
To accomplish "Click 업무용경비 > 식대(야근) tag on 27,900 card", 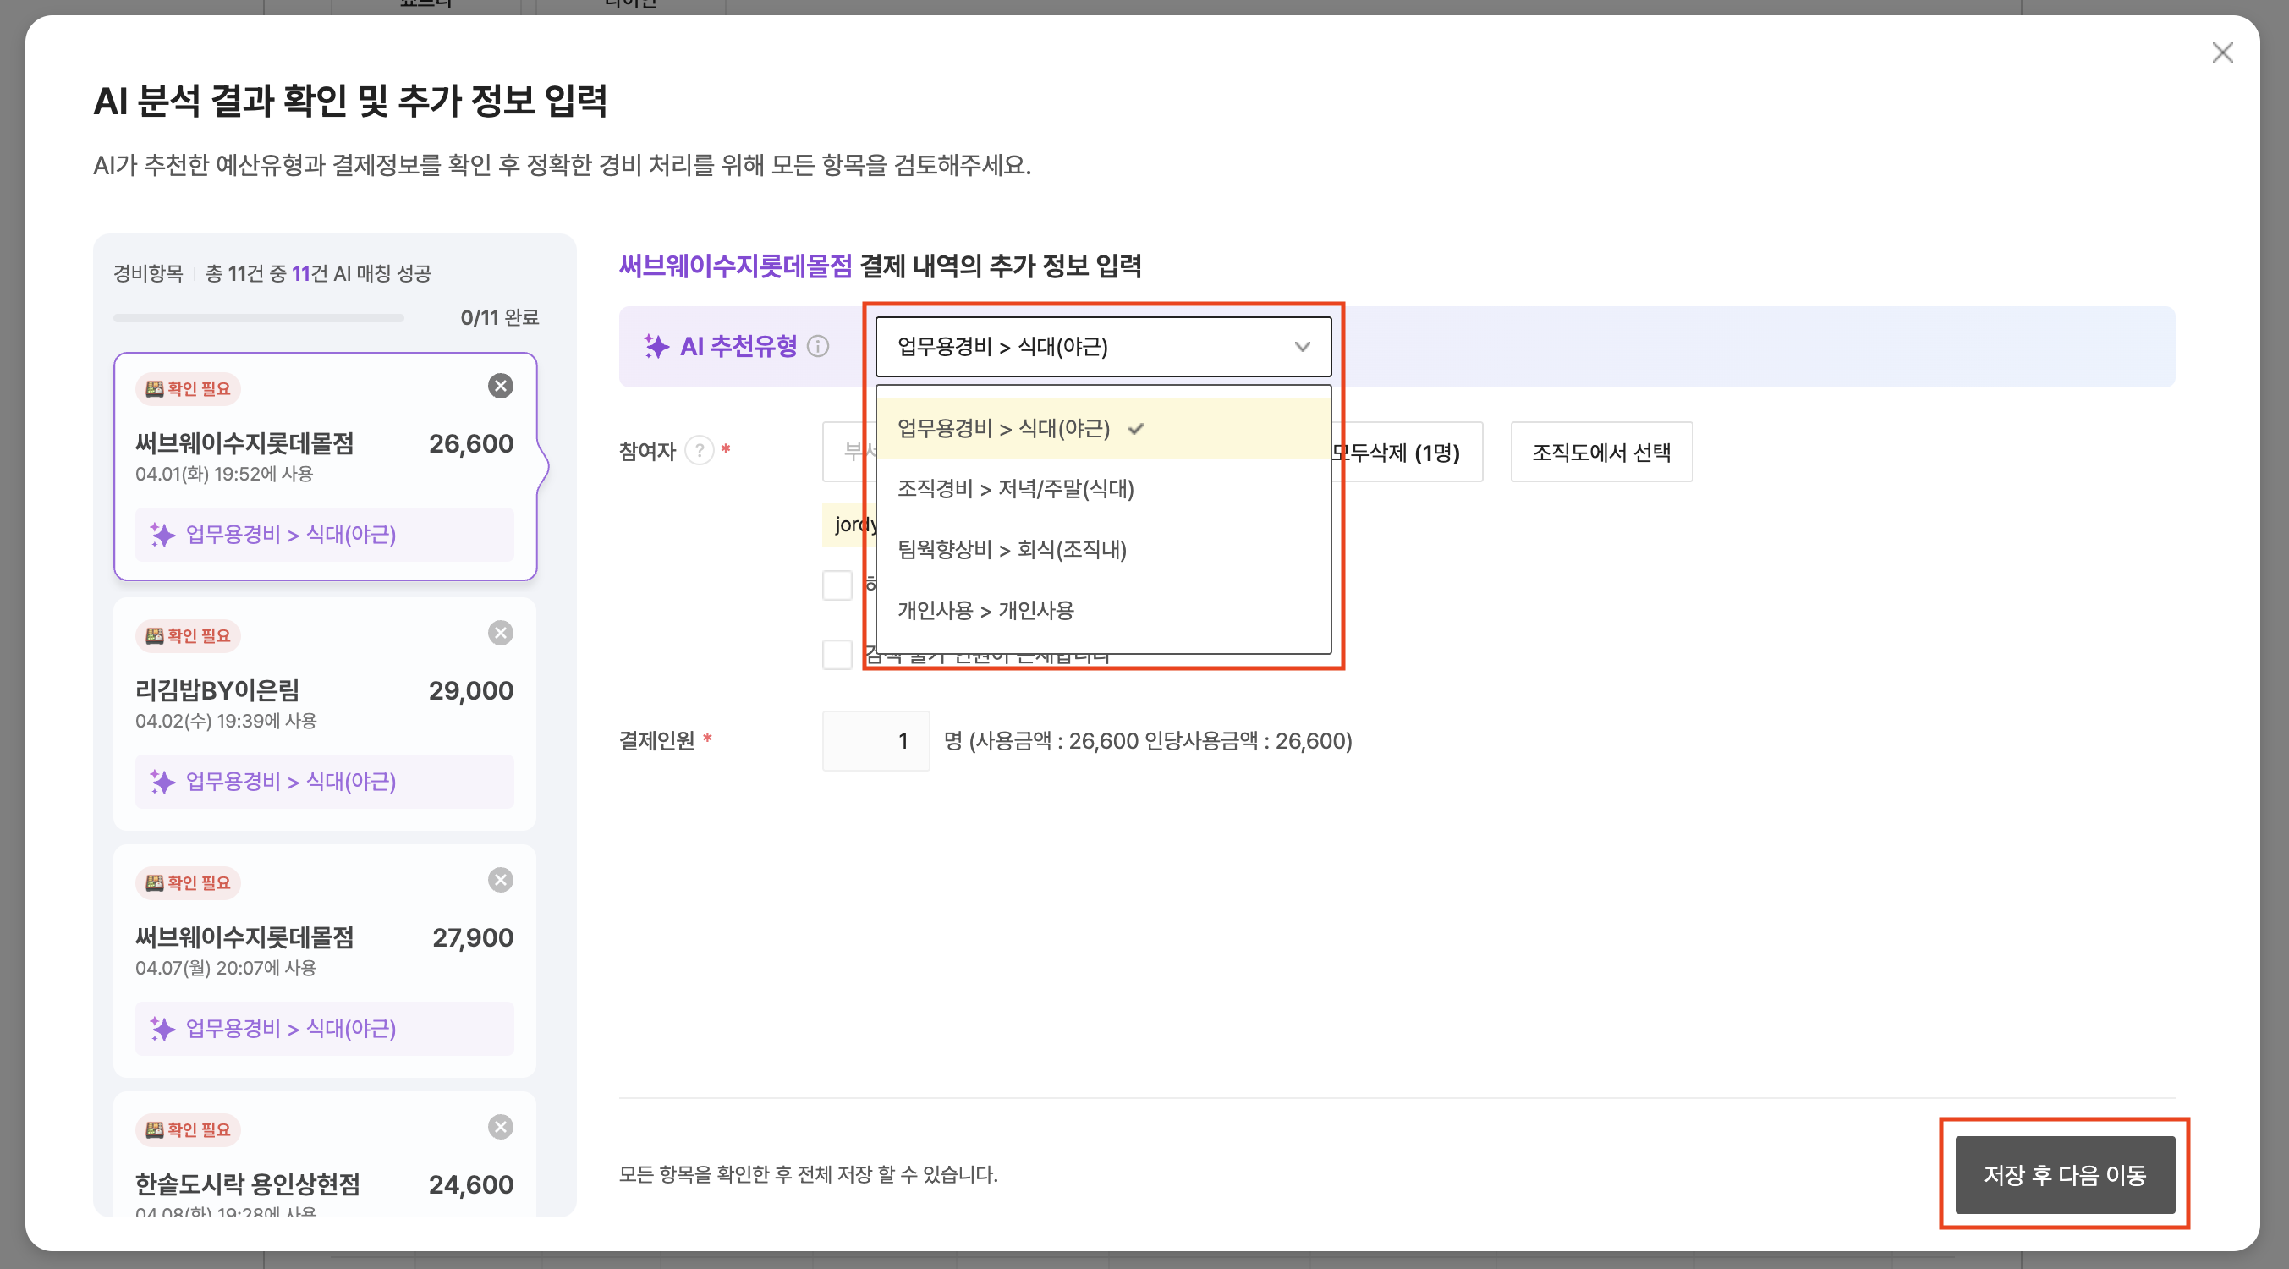I will [x=324, y=1028].
